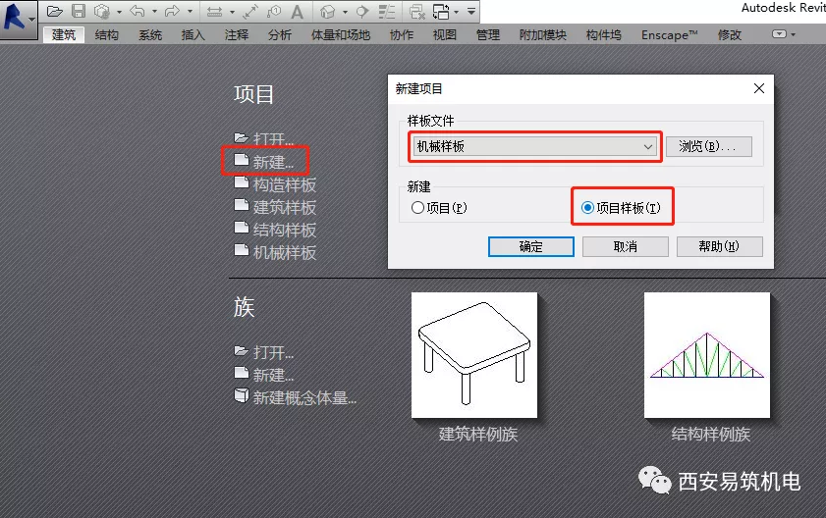This screenshot has height=518, width=826.
Task: Click the page icon beside 构造样板
Action: pos(242,182)
